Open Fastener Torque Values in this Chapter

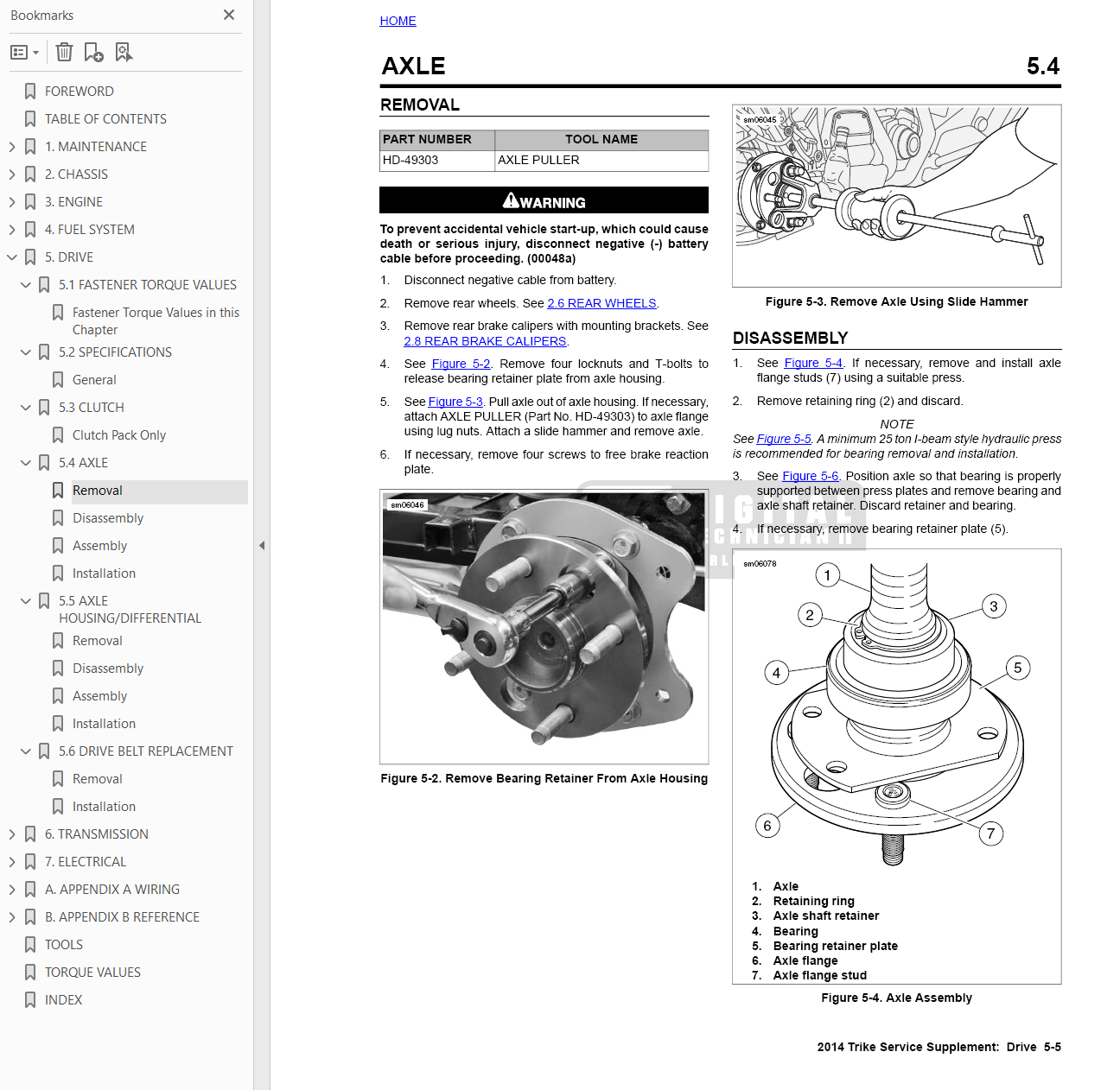156,321
